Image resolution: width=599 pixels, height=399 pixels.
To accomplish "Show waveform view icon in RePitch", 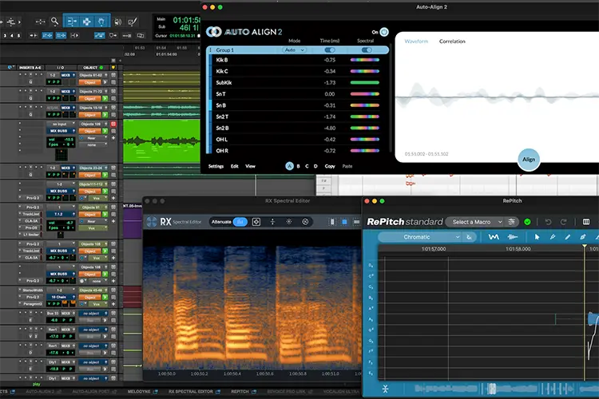I will click(512, 237).
